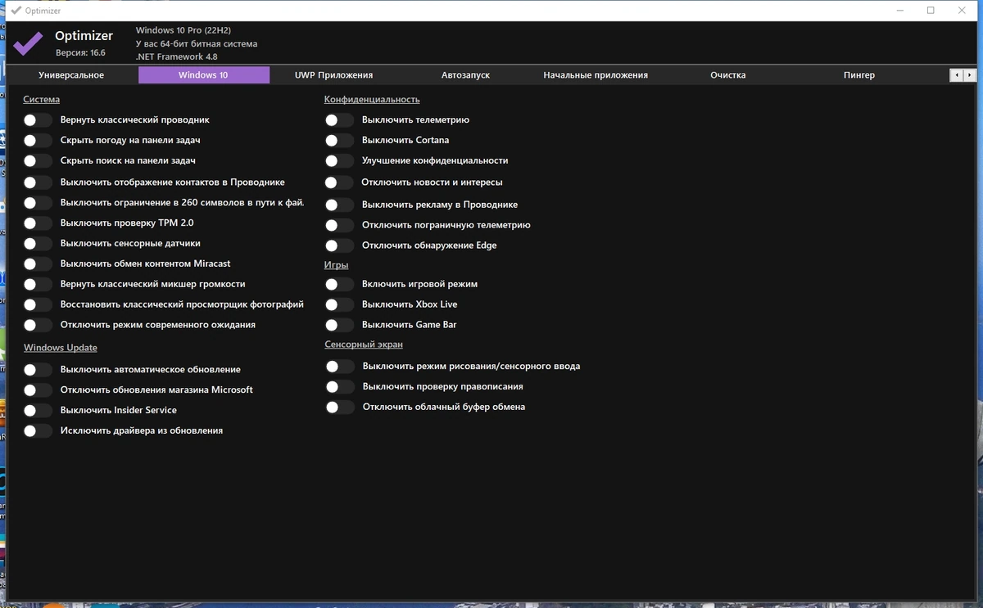Image resolution: width=983 pixels, height=608 pixels.
Task: Enable 'Выключить проверку TPM 2.0'
Action: [x=38, y=223]
